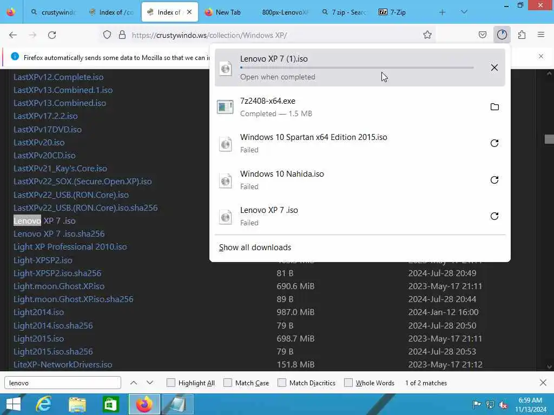Open the Firefox application menu

point(541,35)
